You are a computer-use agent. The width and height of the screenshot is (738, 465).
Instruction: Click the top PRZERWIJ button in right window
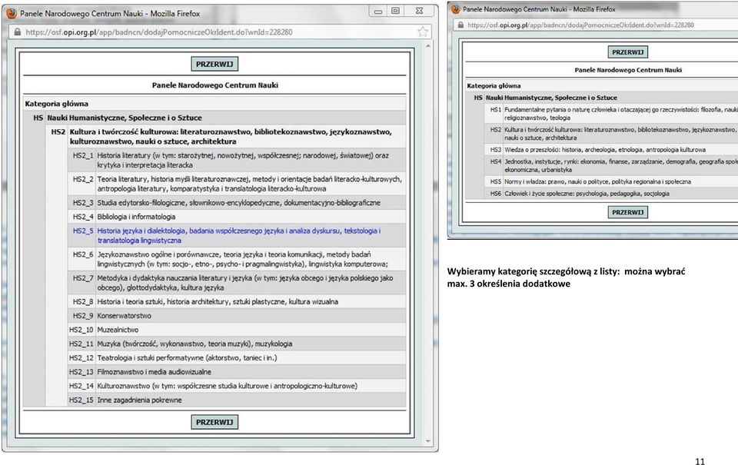[x=627, y=51]
